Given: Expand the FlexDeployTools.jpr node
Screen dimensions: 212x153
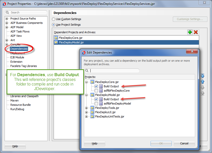Looking at the screenshot, I should pyautogui.click(x=87, y=108).
